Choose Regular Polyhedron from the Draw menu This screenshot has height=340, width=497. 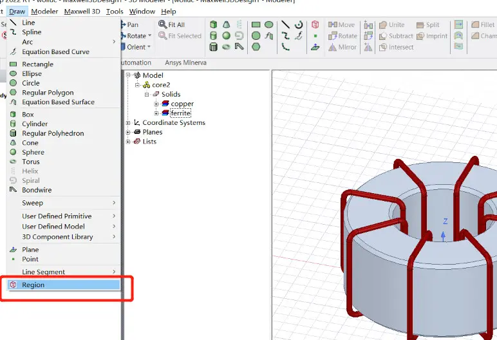pyautogui.click(x=64, y=133)
